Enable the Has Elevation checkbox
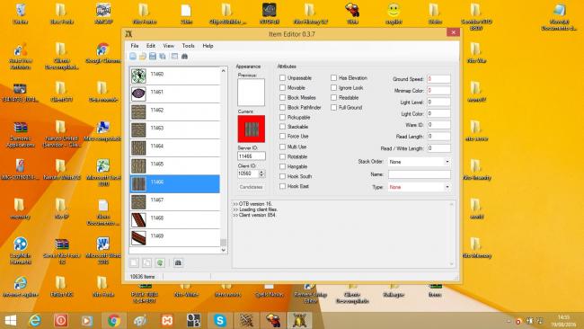Viewport: 584px width, 329px height. (x=333, y=78)
